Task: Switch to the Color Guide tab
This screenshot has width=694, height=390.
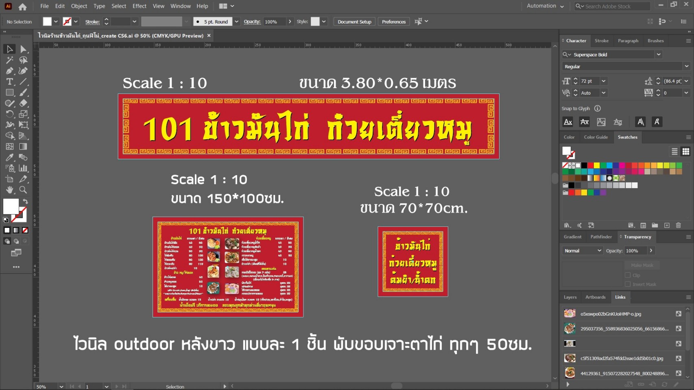Action: coord(596,137)
